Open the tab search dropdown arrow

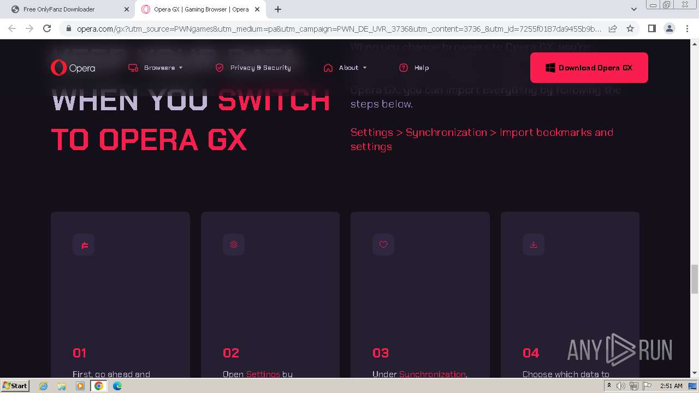pos(633,9)
